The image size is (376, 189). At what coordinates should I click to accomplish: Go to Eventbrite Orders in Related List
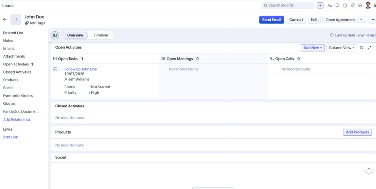tap(18, 96)
